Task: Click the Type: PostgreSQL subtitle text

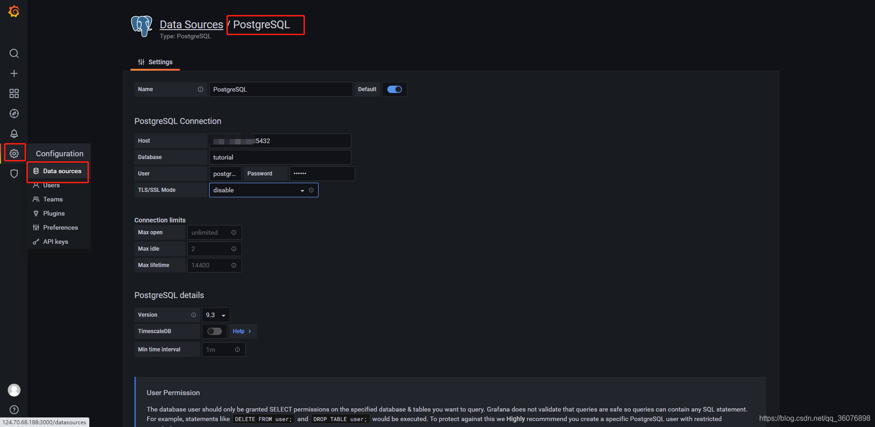Action: [x=185, y=36]
